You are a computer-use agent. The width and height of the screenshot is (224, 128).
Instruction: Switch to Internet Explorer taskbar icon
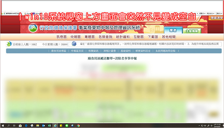(x=55, y=126)
